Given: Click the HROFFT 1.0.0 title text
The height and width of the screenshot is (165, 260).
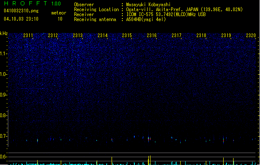Looking at the screenshot, I should point(33,3).
